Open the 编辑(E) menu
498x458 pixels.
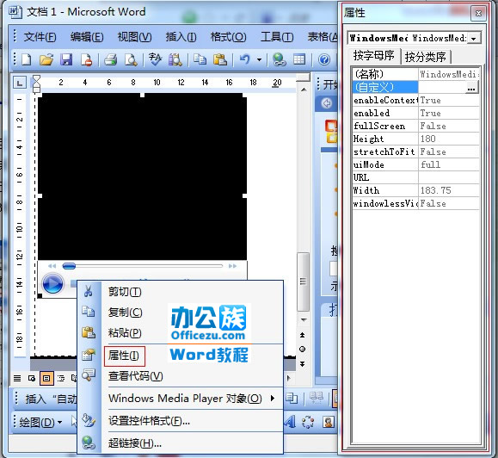(x=87, y=37)
